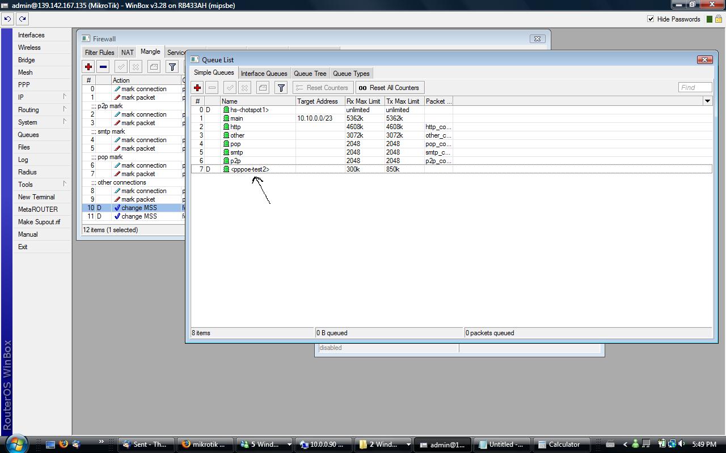The height and width of the screenshot is (453, 726).
Task: Click the filter funnel in Mangle toolbar
Action: (172, 67)
